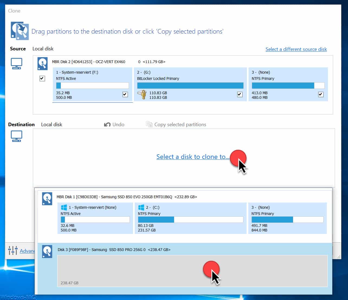348x300 pixels.
Task: Choose Disk 3 Samsung SSD 850 PRO as destination
Action: click(x=185, y=269)
